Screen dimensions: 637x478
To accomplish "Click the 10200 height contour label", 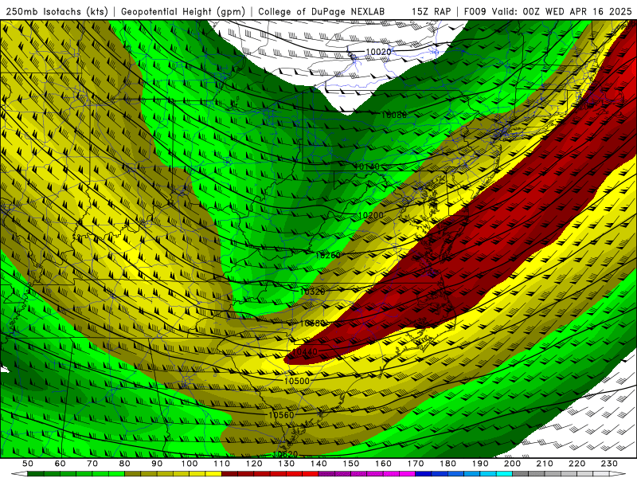I will coord(370,215).
